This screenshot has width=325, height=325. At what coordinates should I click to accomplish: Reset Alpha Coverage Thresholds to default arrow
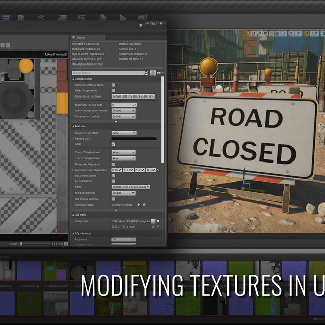tap(158, 170)
